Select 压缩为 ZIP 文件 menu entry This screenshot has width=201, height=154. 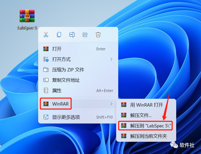[78, 70]
